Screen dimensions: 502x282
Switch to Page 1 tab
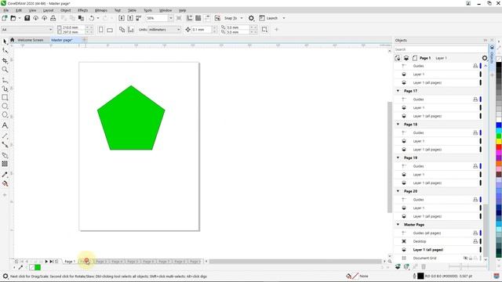click(x=70, y=262)
